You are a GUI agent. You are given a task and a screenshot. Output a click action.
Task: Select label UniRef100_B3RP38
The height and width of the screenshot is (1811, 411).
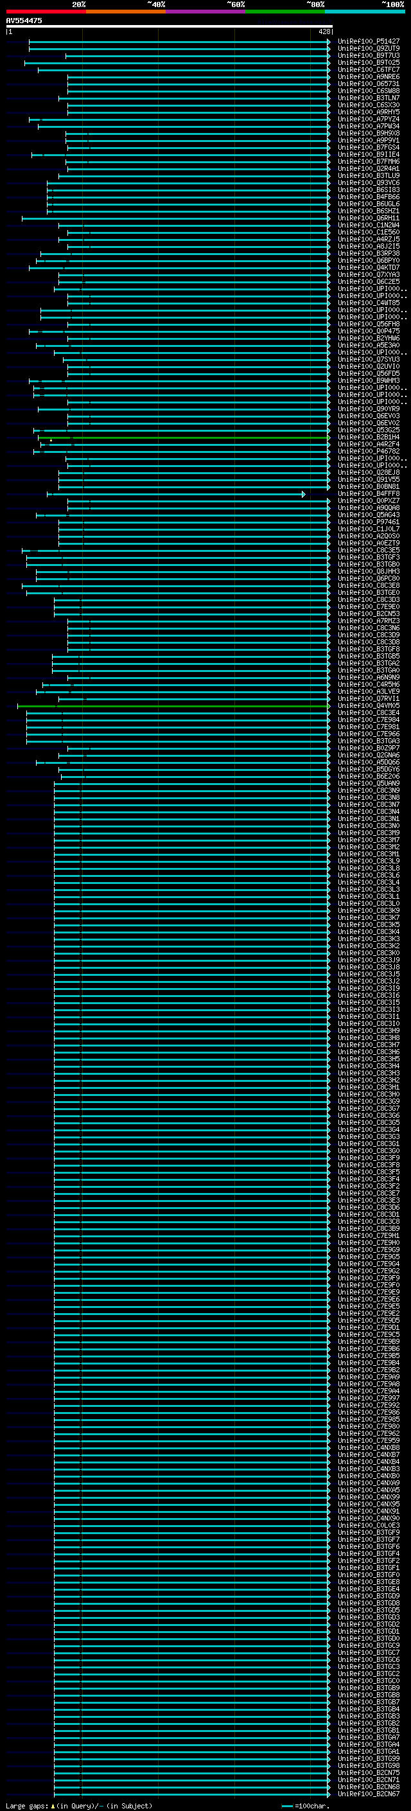point(368,254)
